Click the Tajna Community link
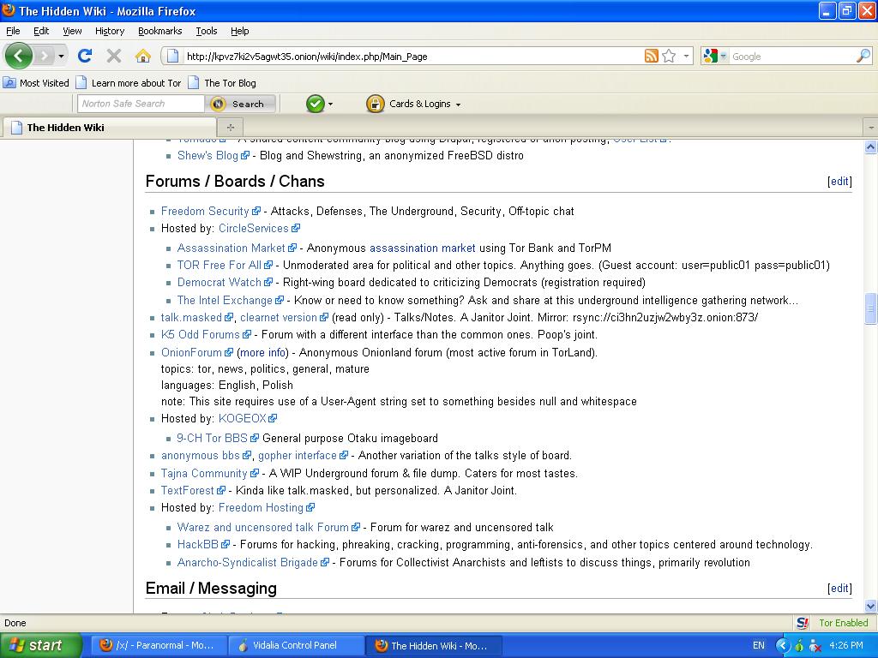 click(204, 473)
